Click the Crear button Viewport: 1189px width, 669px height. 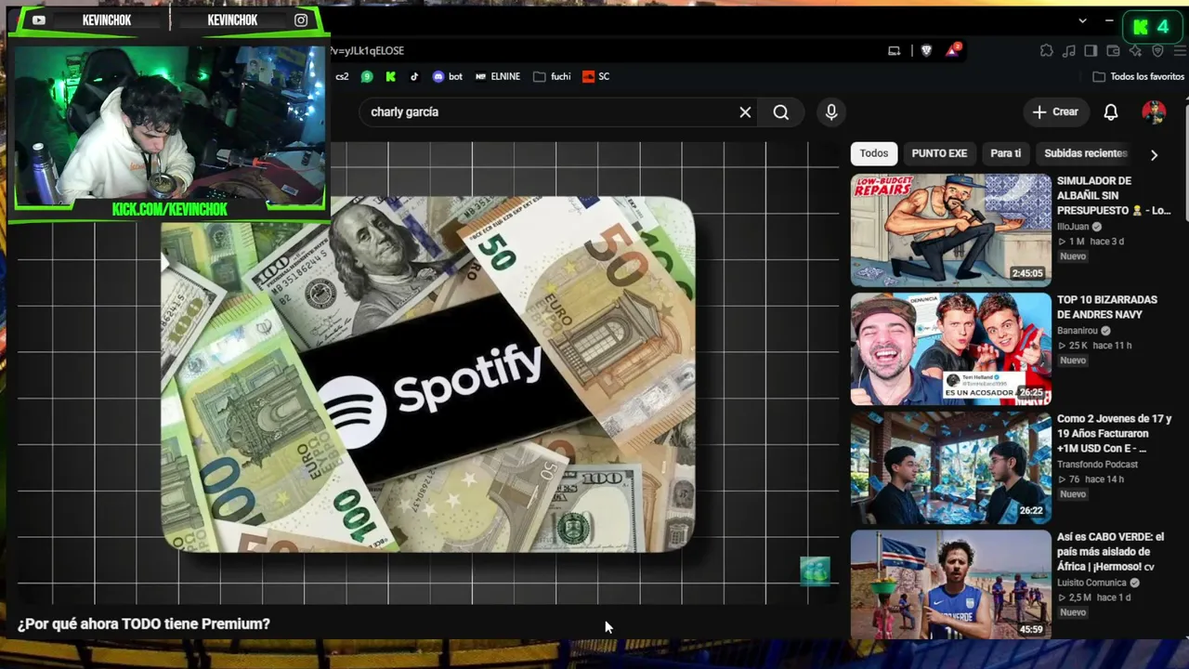1055,112
